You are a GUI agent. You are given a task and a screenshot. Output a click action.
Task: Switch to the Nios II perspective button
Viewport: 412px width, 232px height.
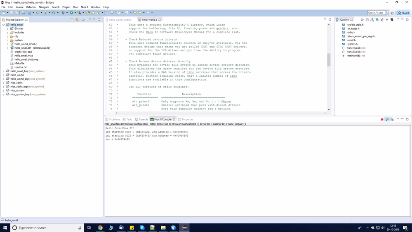point(403,13)
